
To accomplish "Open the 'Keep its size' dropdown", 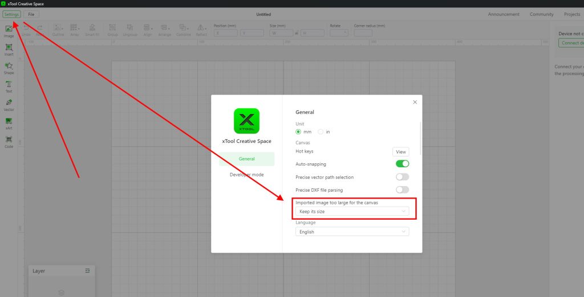I will (x=352, y=212).
